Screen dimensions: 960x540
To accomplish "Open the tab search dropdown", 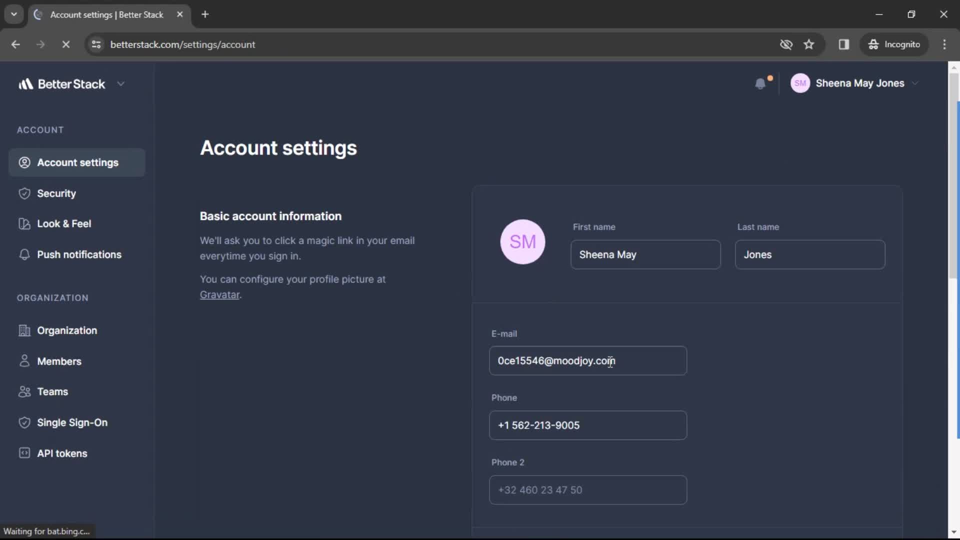I will (14, 14).
